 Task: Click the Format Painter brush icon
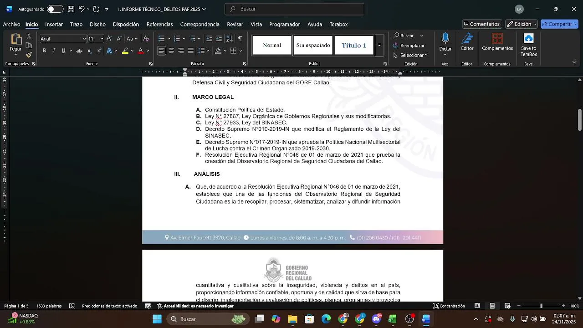(29, 55)
